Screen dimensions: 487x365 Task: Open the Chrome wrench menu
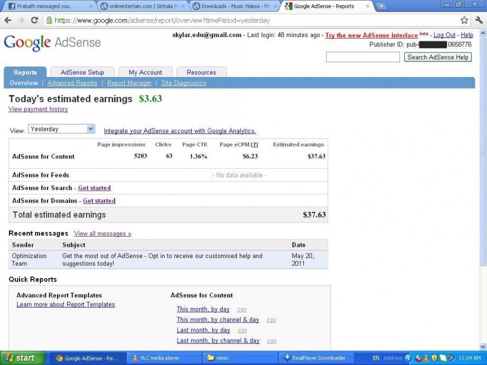coord(478,20)
